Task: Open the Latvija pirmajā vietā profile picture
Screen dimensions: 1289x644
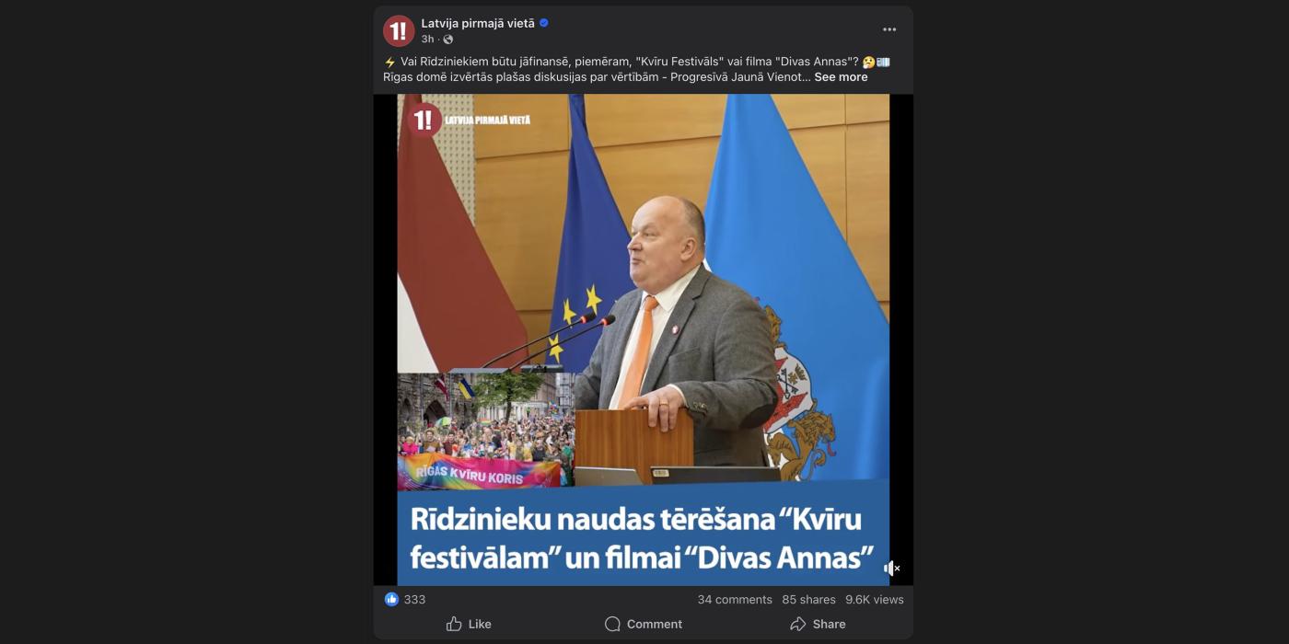Action: point(399,31)
